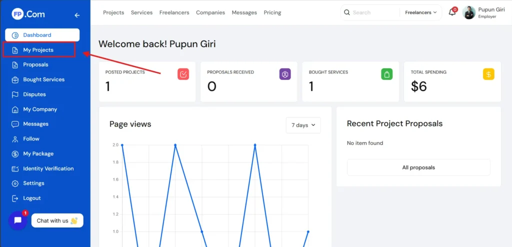Expand the Freelancers search category dropdown

point(420,12)
